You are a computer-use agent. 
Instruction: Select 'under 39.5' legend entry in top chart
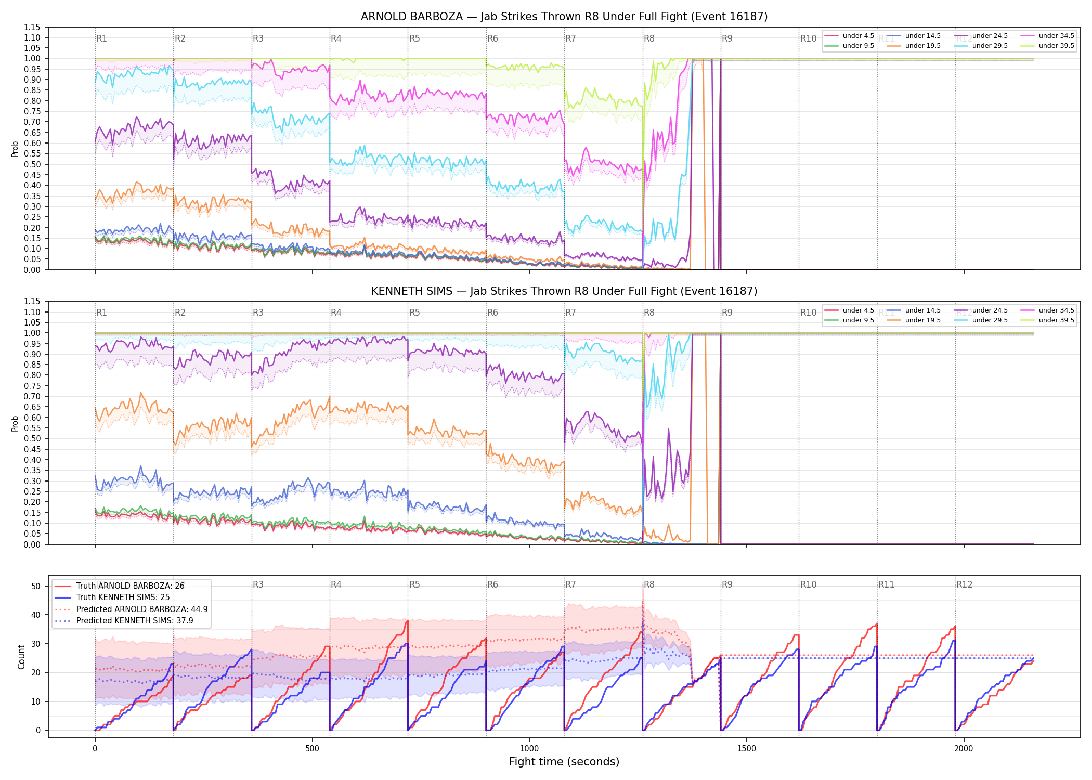point(1048,46)
